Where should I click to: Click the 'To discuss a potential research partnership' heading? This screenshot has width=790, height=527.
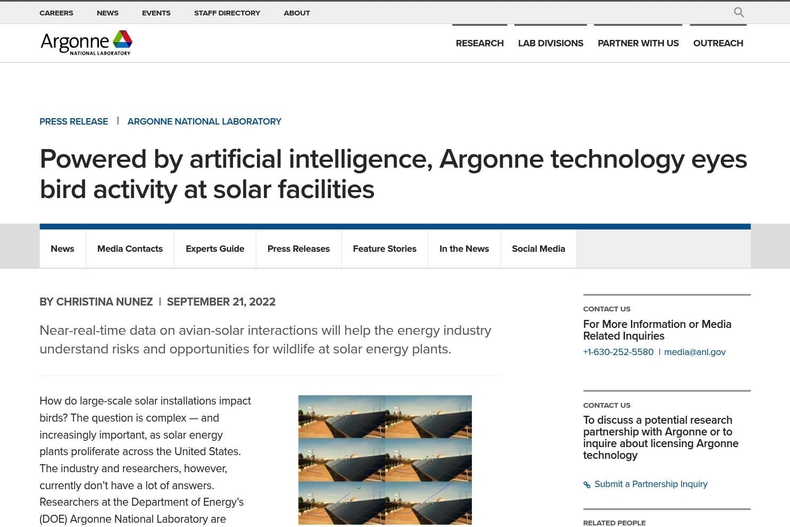tap(661, 438)
